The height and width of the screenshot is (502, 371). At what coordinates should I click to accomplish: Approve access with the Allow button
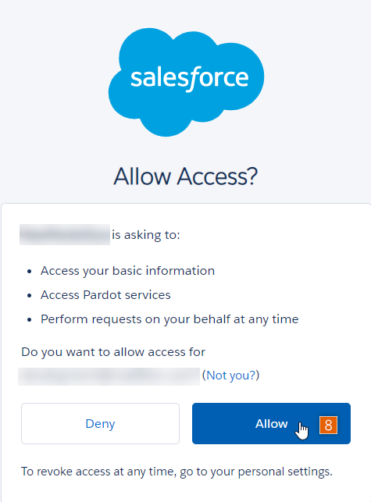pyautogui.click(x=271, y=423)
